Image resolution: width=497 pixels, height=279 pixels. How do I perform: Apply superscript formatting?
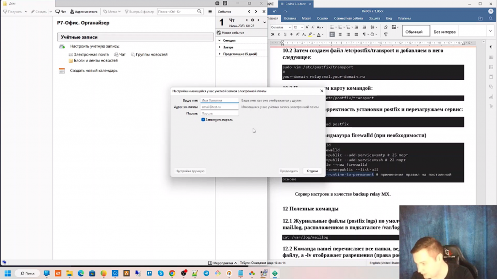(x=298, y=35)
